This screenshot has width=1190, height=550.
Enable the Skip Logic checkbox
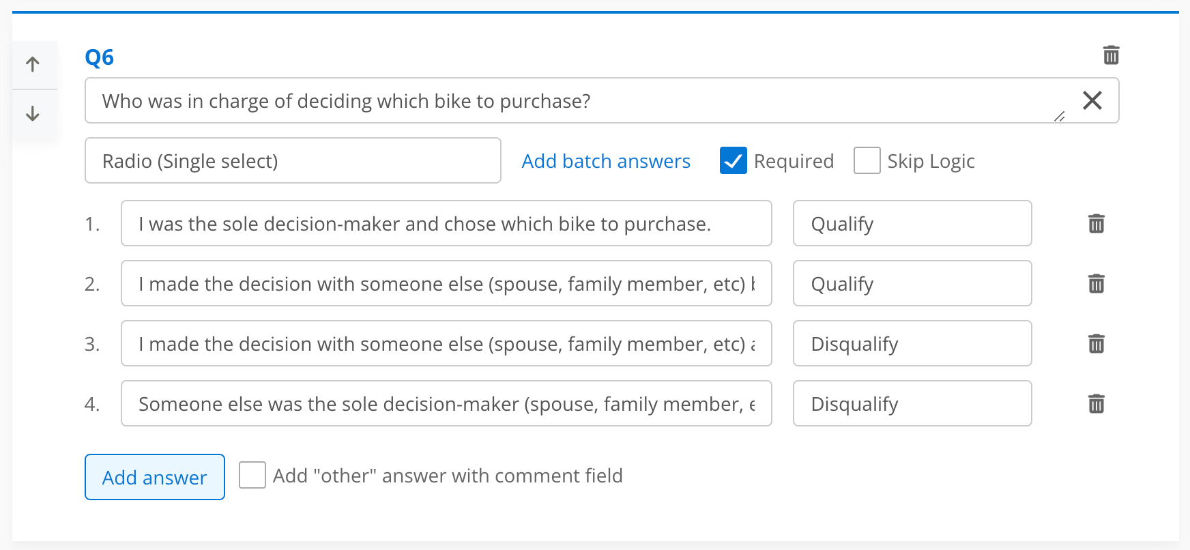pos(867,161)
